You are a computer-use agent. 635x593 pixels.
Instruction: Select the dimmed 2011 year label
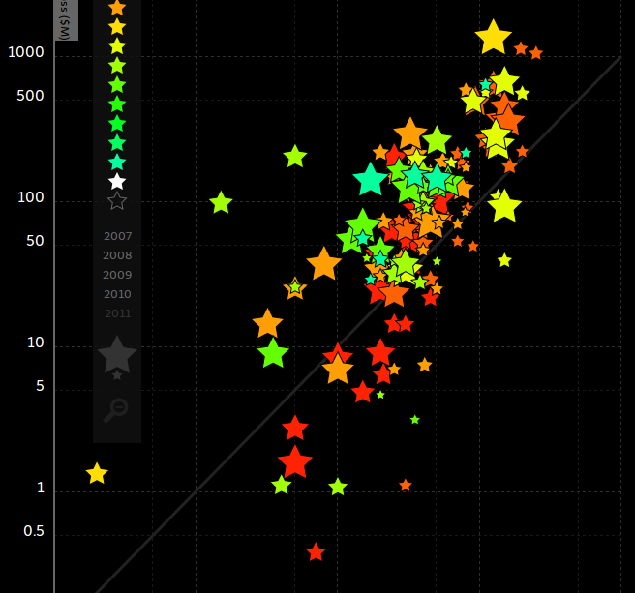point(117,313)
